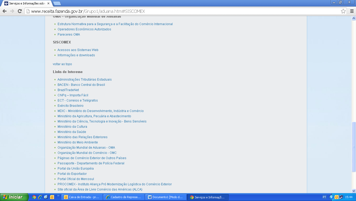Open Portal da União Européia link
Image resolution: width=356 pixels, height=201 pixels.
76,168
